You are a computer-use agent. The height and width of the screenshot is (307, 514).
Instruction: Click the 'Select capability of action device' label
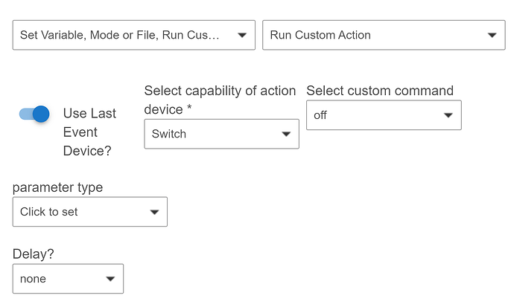click(x=220, y=100)
